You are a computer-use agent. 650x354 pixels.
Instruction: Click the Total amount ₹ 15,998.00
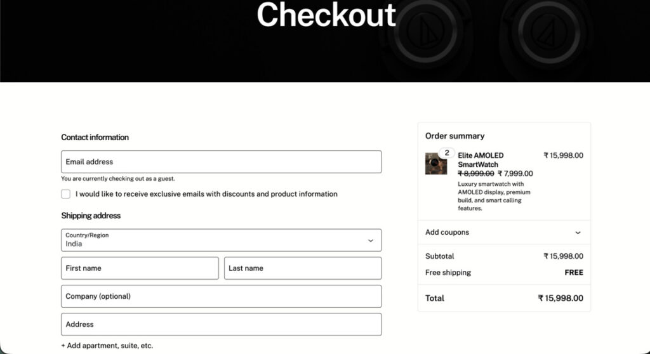(560, 298)
